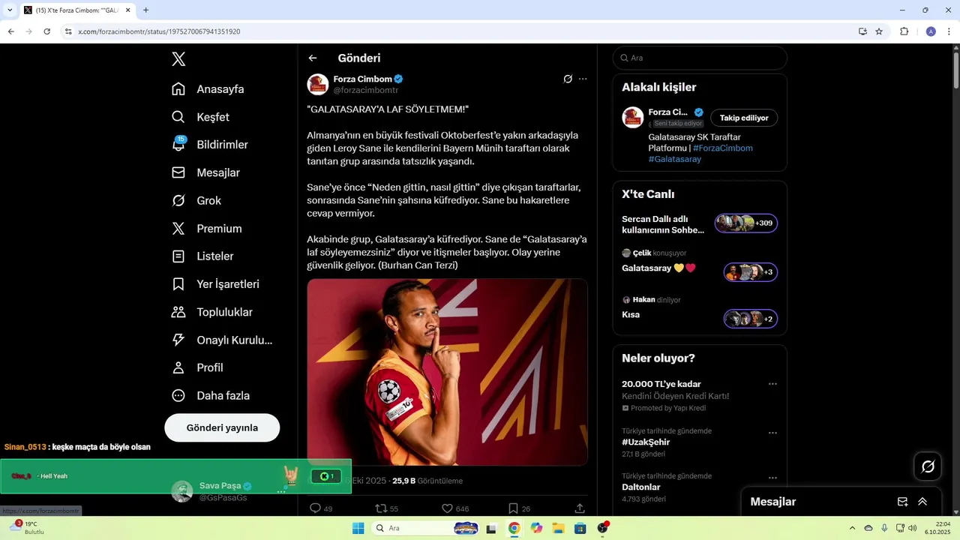
Task: Open options for Daltonlar trend
Action: [772, 478]
